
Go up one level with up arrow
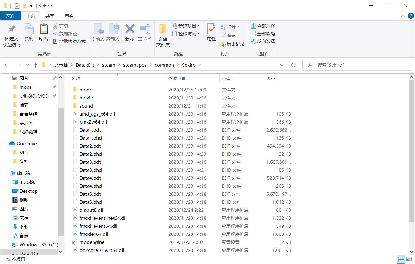coord(35,65)
